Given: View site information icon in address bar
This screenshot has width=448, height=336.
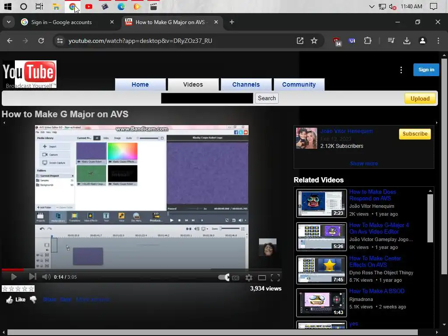Looking at the screenshot, I should [x=60, y=41].
